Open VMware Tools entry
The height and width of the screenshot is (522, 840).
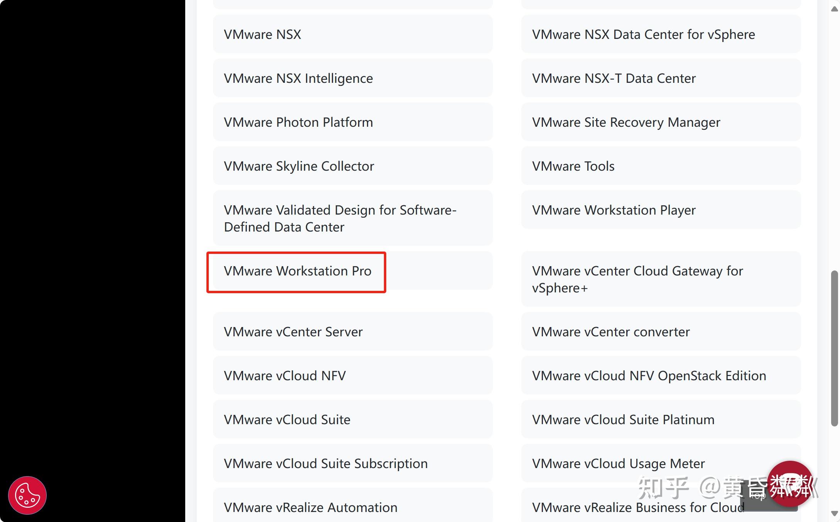tap(573, 166)
